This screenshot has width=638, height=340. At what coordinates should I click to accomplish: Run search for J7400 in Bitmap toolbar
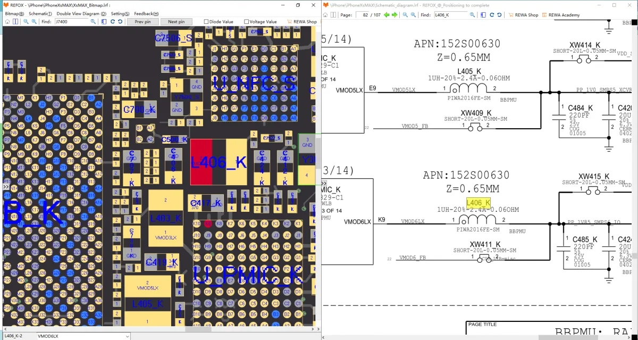pyautogui.click(x=93, y=22)
